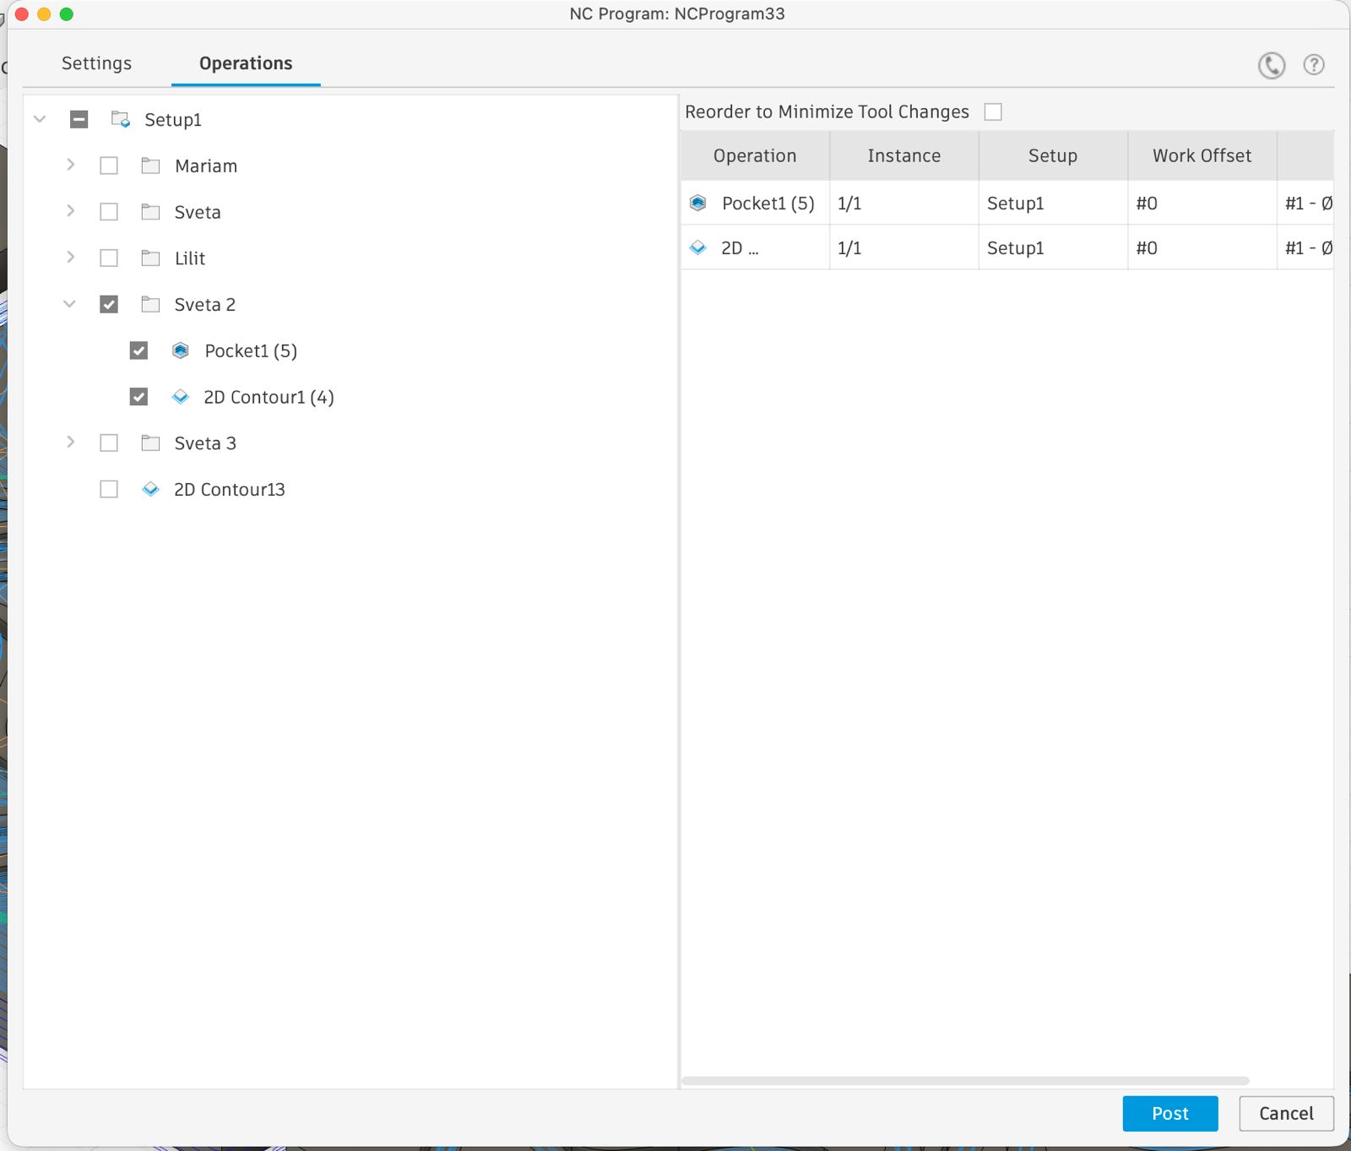Screen dimensions: 1351x1151
Task: Click the Pocket1 (5) operation icon in tree
Action: point(181,350)
